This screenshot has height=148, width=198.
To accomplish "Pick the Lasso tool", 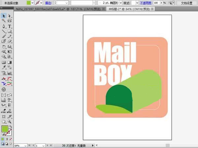I will tap(10, 20).
